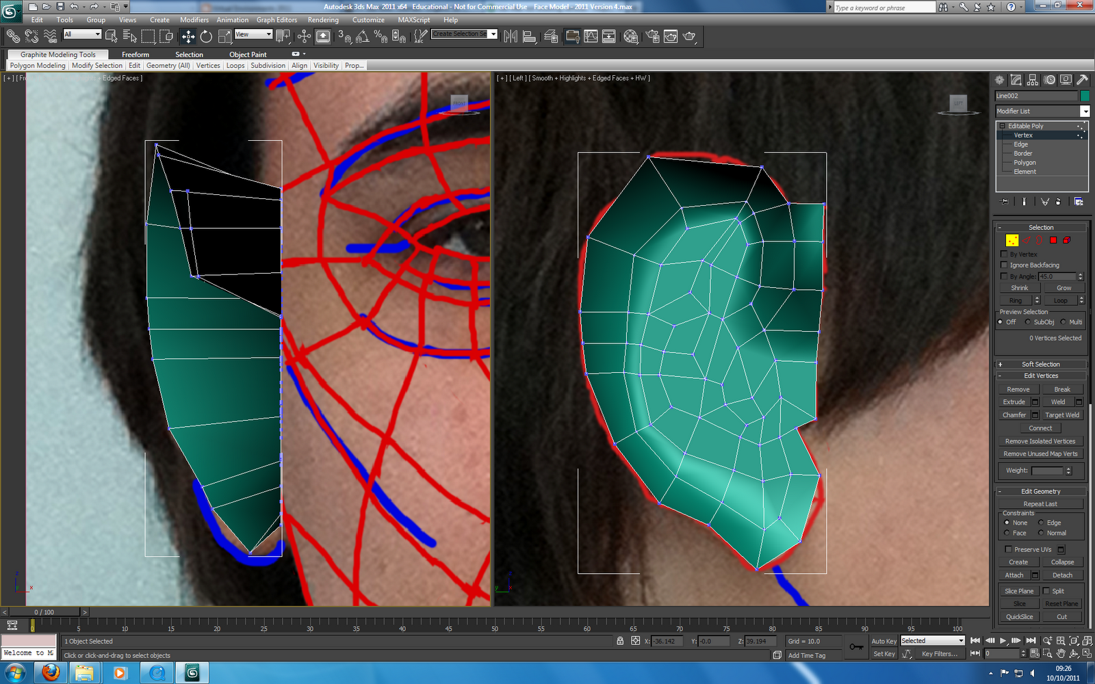Viewport: 1095px width, 684px height.
Task: Enable Ignore Backfacing
Action: point(1004,265)
